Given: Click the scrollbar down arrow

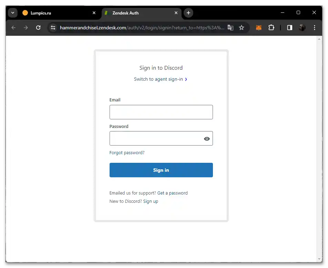Looking at the screenshot, I should pos(319,259).
